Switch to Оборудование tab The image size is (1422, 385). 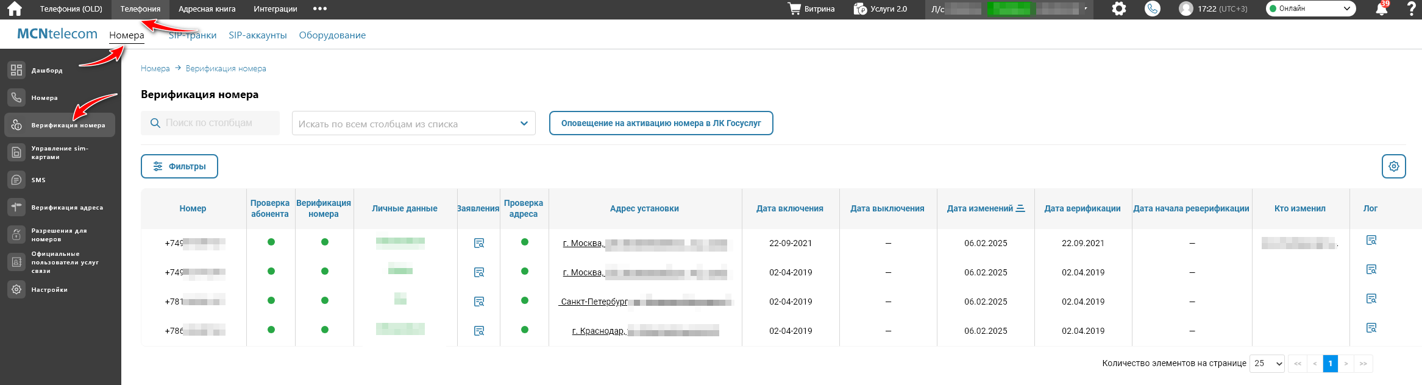pyautogui.click(x=332, y=35)
